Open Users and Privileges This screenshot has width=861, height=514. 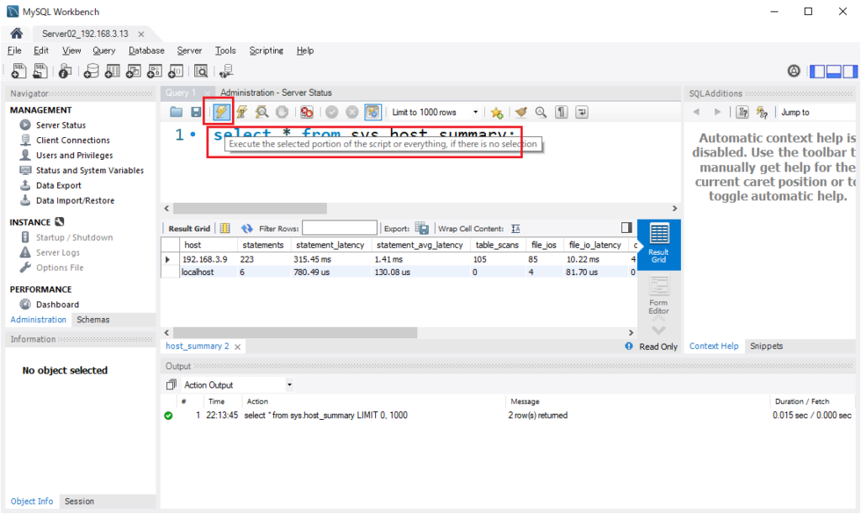click(x=75, y=156)
